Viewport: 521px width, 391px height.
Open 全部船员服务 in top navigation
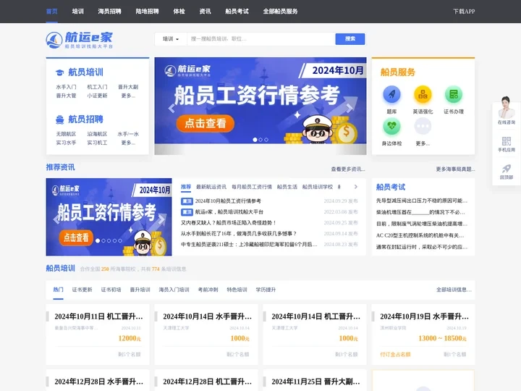281,12
